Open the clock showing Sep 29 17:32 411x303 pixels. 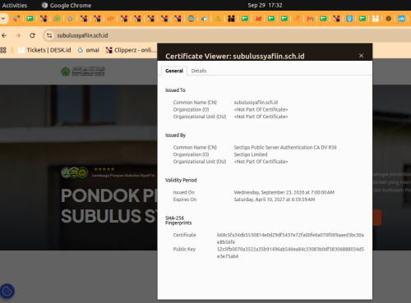[x=265, y=5]
